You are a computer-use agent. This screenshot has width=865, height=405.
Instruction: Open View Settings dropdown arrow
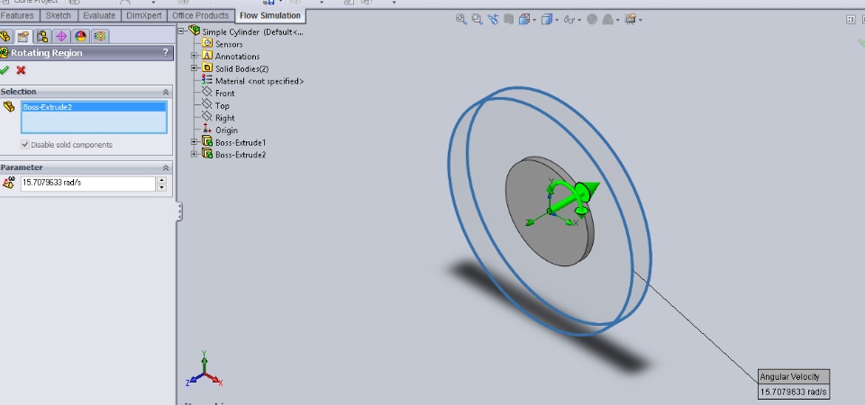tap(641, 21)
